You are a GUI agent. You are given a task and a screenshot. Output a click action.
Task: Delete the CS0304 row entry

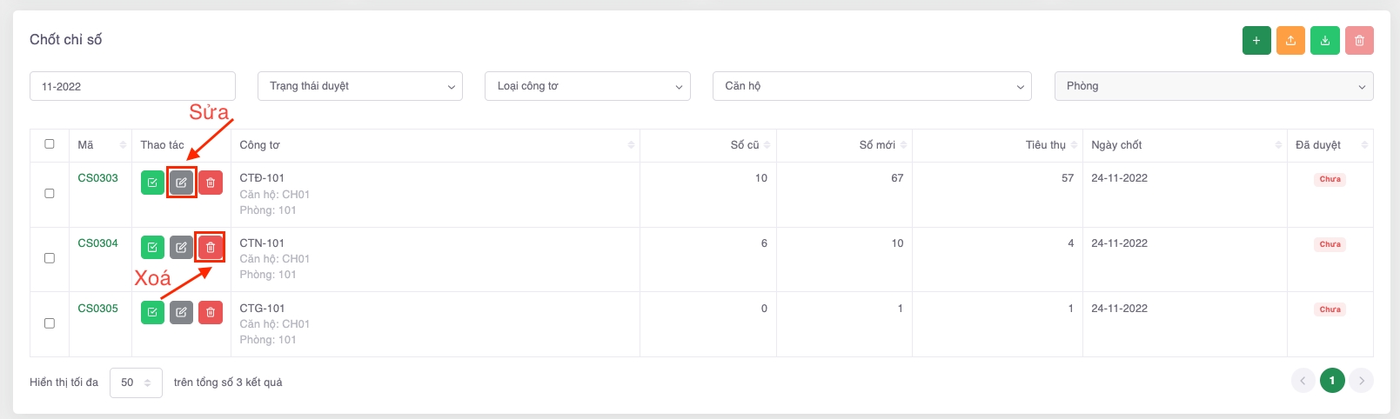coord(210,248)
